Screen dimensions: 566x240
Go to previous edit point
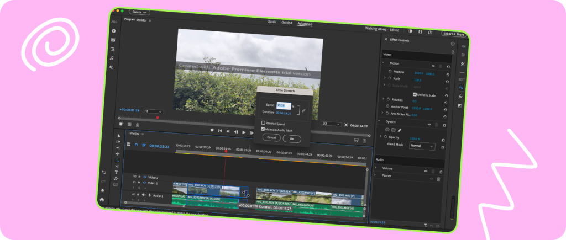pos(220,131)
